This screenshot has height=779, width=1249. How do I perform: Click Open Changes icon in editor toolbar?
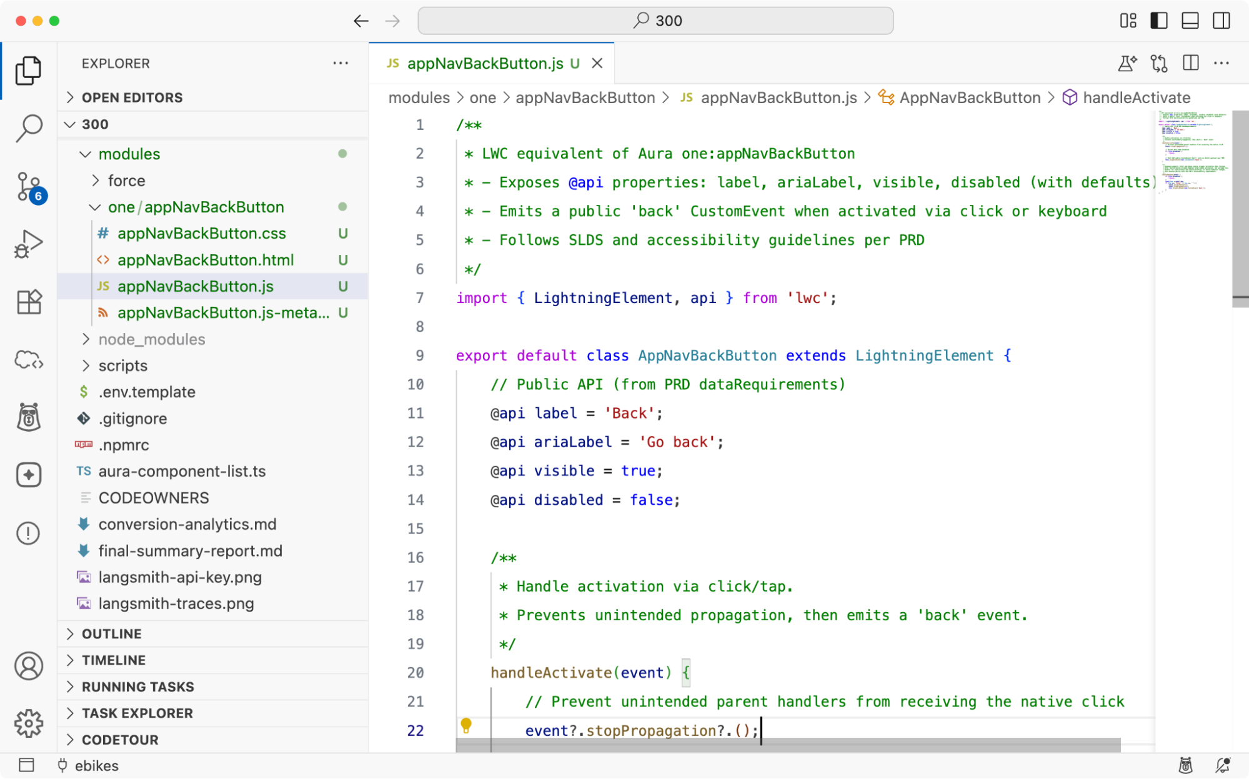(x=1159, y=62)
